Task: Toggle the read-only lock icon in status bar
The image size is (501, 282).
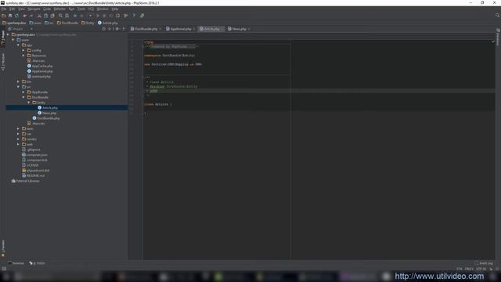Action: click(x=492, y=269)
